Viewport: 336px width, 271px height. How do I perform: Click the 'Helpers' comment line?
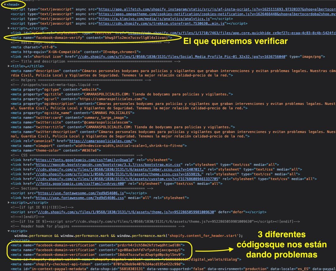click(81, 80)
